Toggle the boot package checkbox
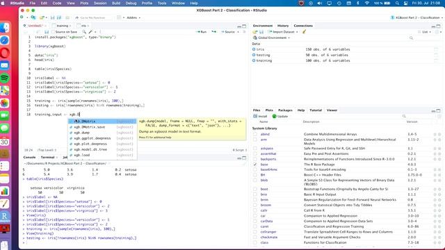The height and width of the screenshot is (250, 445). 255,189
